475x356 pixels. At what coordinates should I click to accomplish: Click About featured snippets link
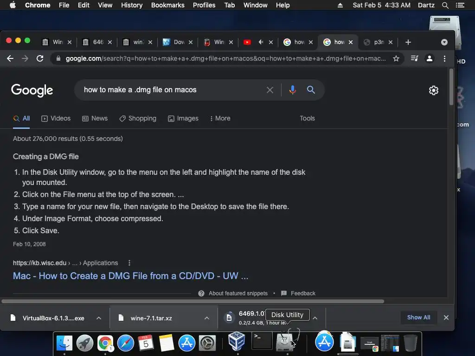coord(238,293)
